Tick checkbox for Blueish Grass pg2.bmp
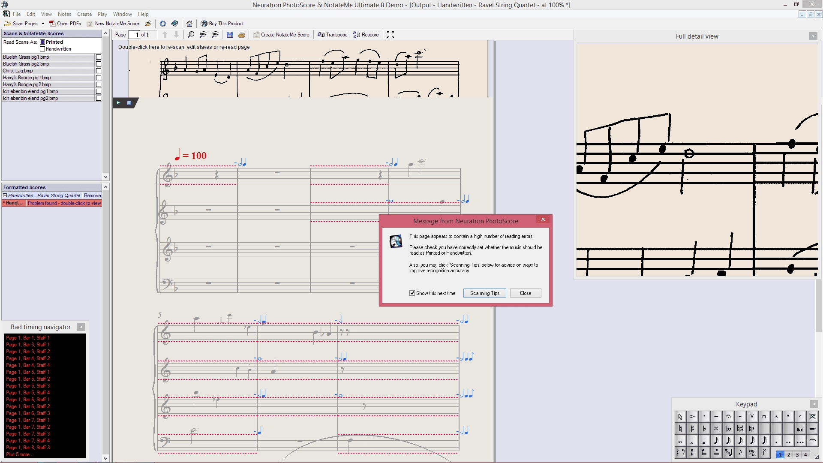This screenshot has height=463, width=823. (99, 64)
